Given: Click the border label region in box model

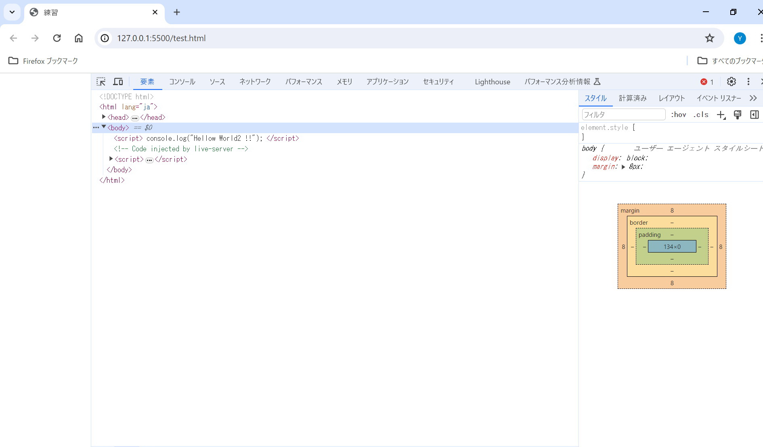Looking at the screenshot, I should tap(639, 223).
